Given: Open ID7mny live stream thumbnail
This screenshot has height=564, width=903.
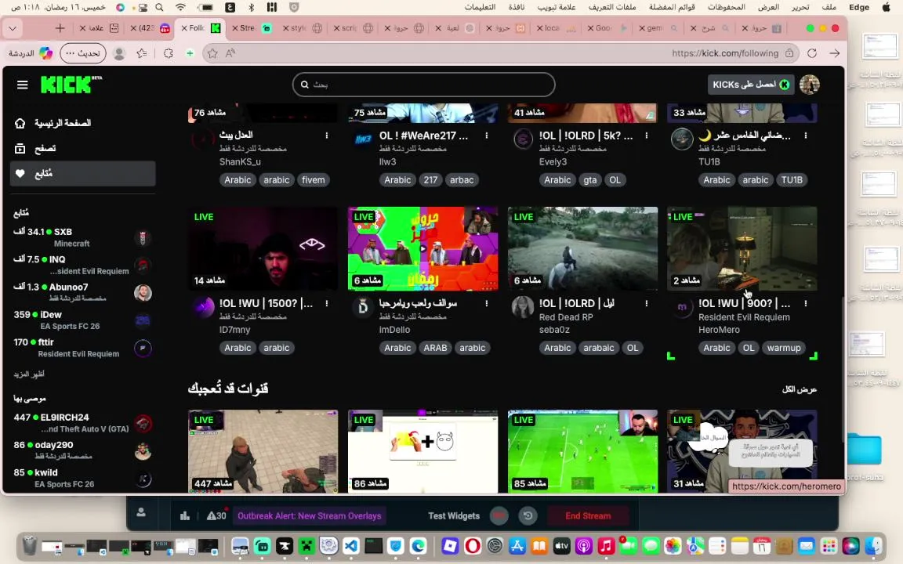Looking at the screenshot, I should (263, 248).
